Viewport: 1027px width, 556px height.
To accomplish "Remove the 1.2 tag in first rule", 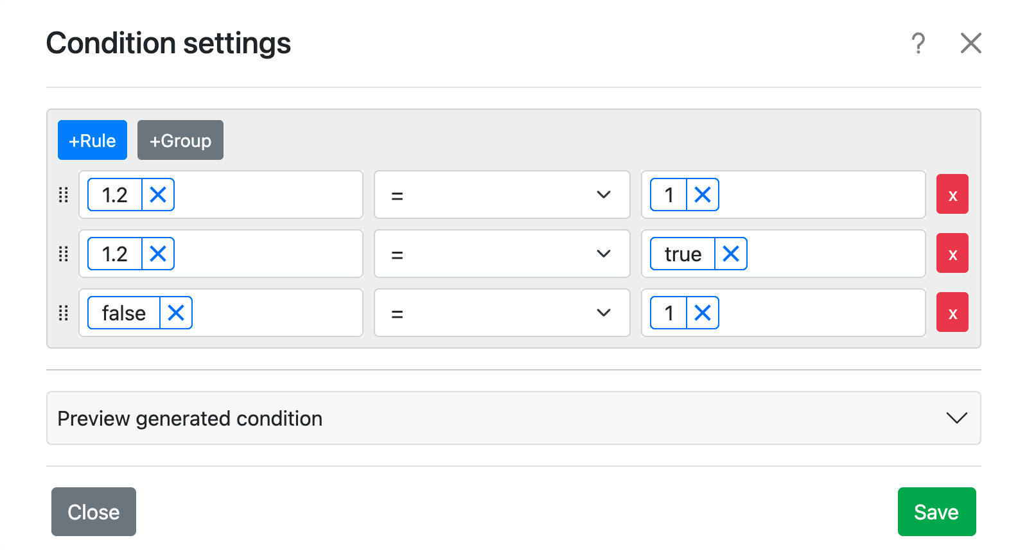I will [x=158, y=195].
